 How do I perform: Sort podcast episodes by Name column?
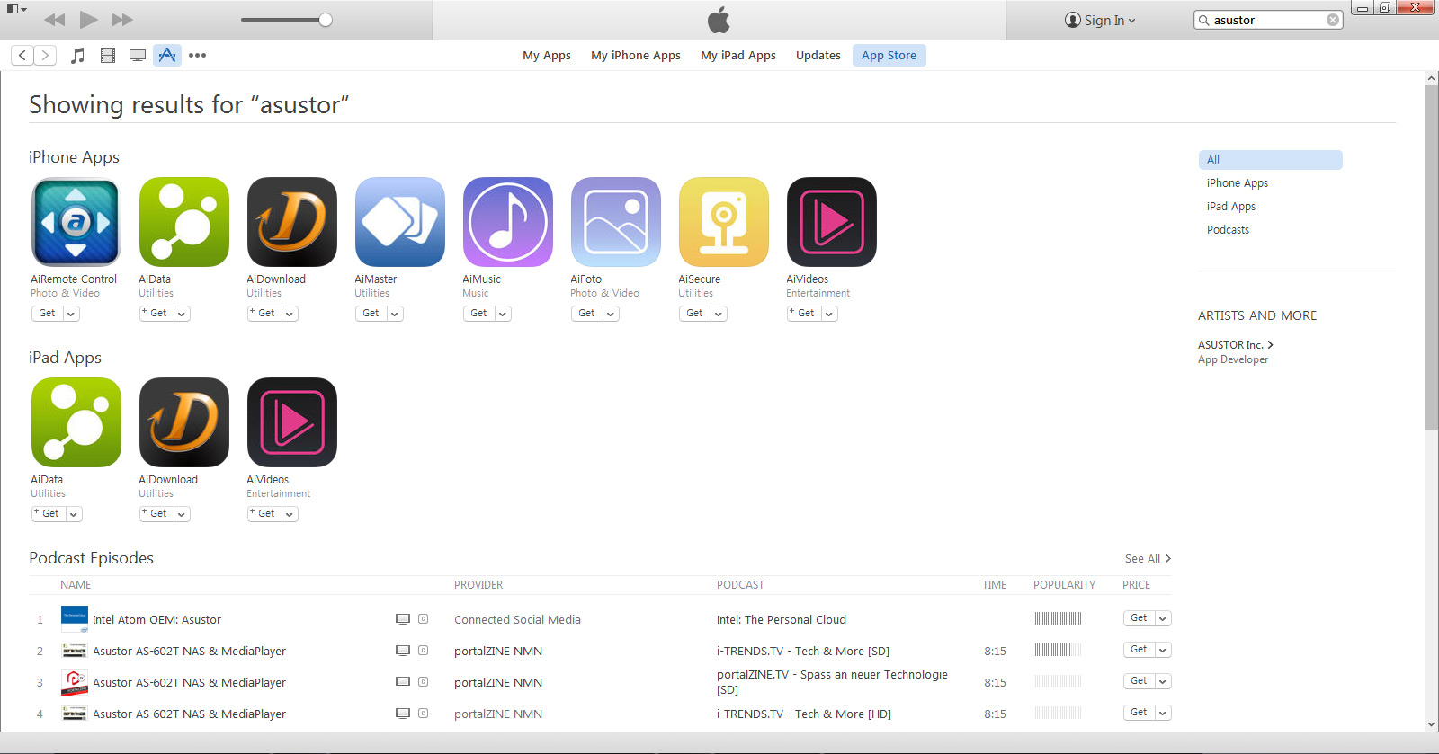tap(76, 585)
